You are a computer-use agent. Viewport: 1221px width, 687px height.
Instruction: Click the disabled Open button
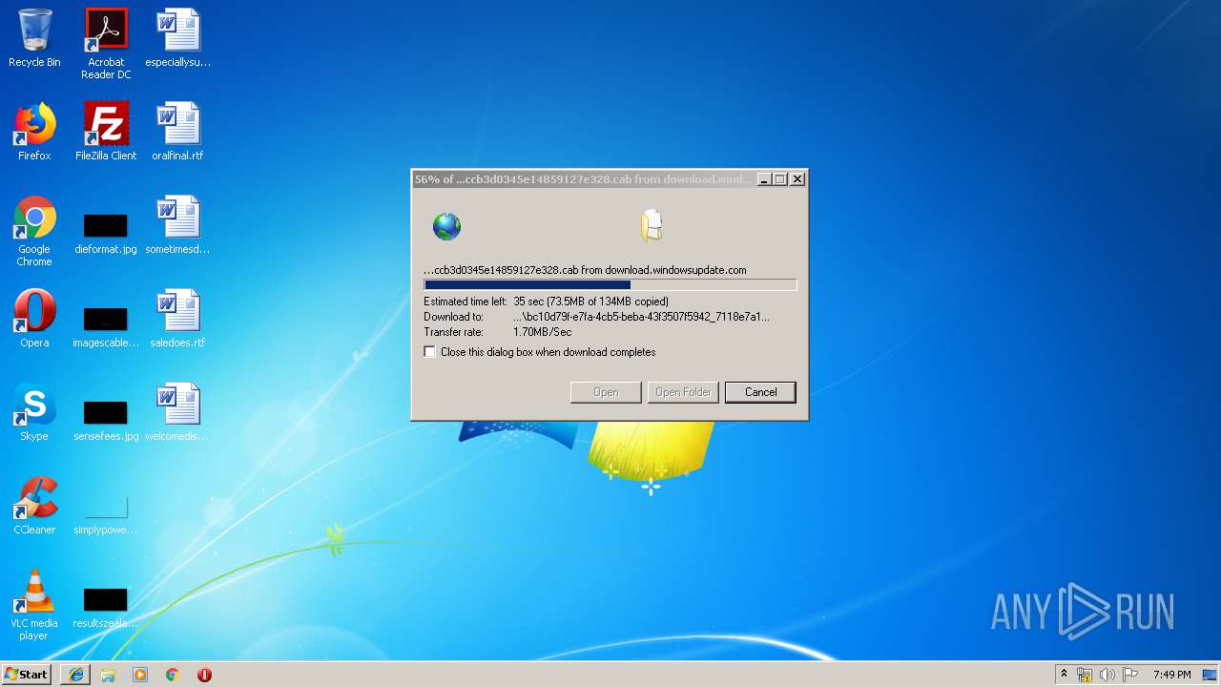point(606,392)
